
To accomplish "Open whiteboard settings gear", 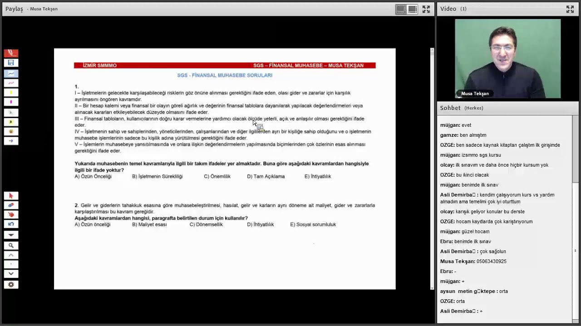I will coord(11,285).
